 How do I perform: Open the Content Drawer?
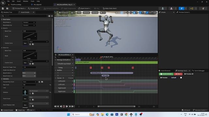pyautogui.click(x=7, y=110)
